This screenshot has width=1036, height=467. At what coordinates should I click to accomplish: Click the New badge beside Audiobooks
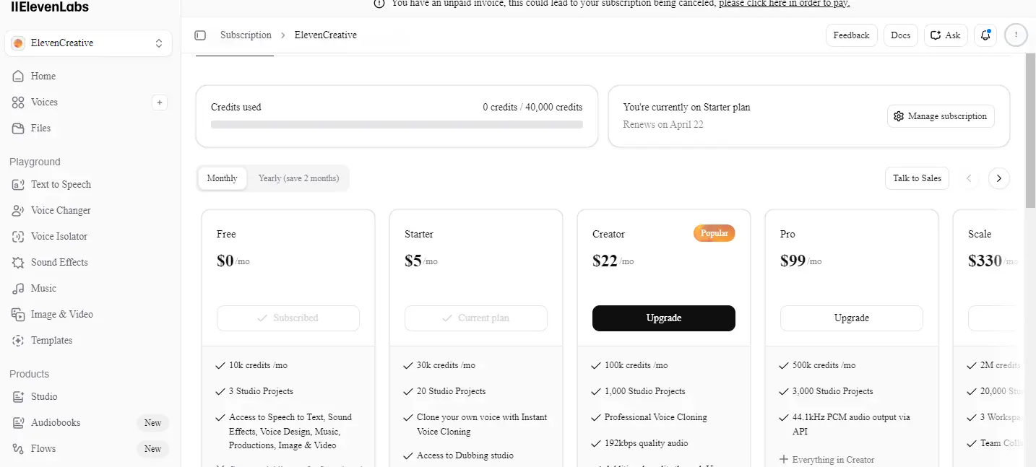152,423
